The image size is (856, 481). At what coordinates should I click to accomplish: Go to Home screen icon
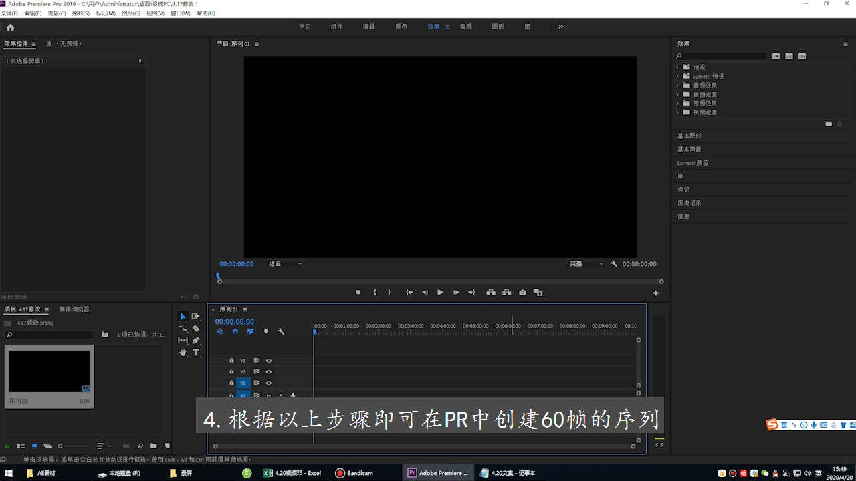pyautogui.click(x=10, y=27)
